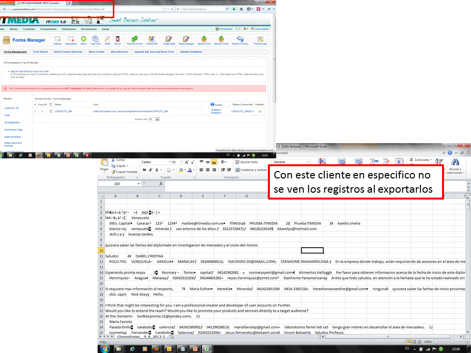Toggle the select-all forms header checkbox

51,104
